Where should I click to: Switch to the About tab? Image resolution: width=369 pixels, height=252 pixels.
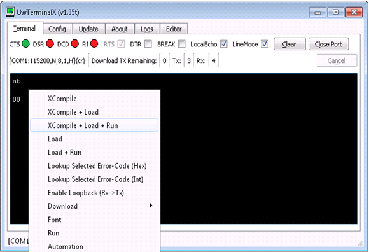[120, 29]
